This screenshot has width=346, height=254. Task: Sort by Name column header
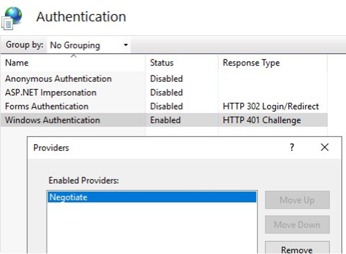[x=73, y=63]
